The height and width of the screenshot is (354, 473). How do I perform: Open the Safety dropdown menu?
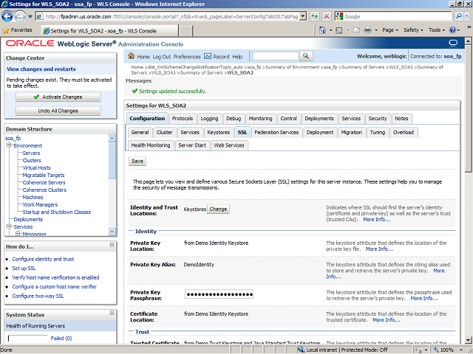click(x=414, y=30)
